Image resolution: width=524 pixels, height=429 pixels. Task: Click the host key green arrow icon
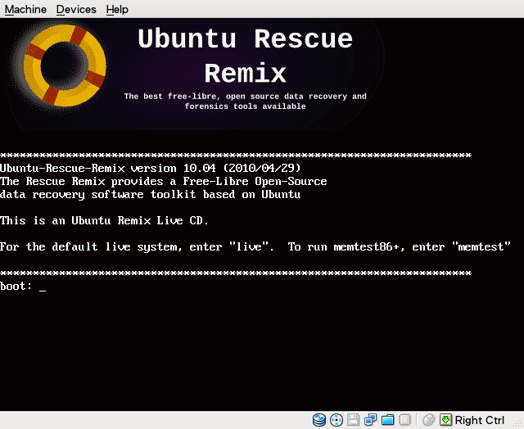coord(445,420)
